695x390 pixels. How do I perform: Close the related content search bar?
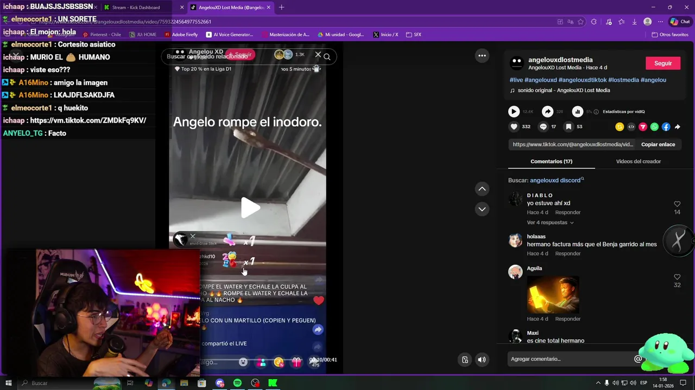[x=318, y=55]
